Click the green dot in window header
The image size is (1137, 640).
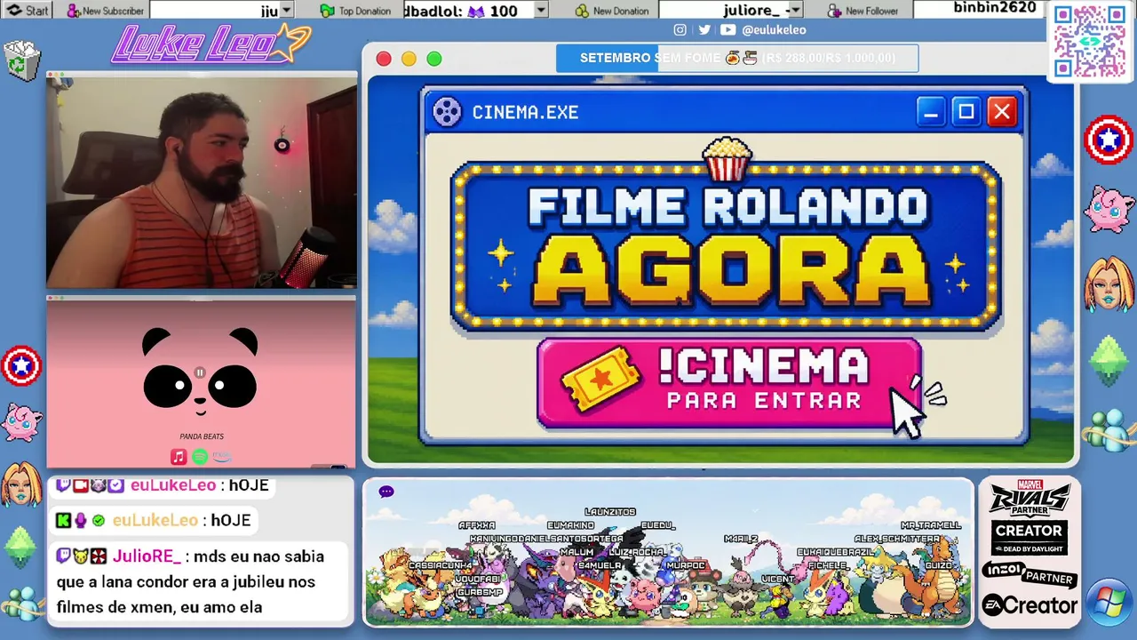pos(434,59)
